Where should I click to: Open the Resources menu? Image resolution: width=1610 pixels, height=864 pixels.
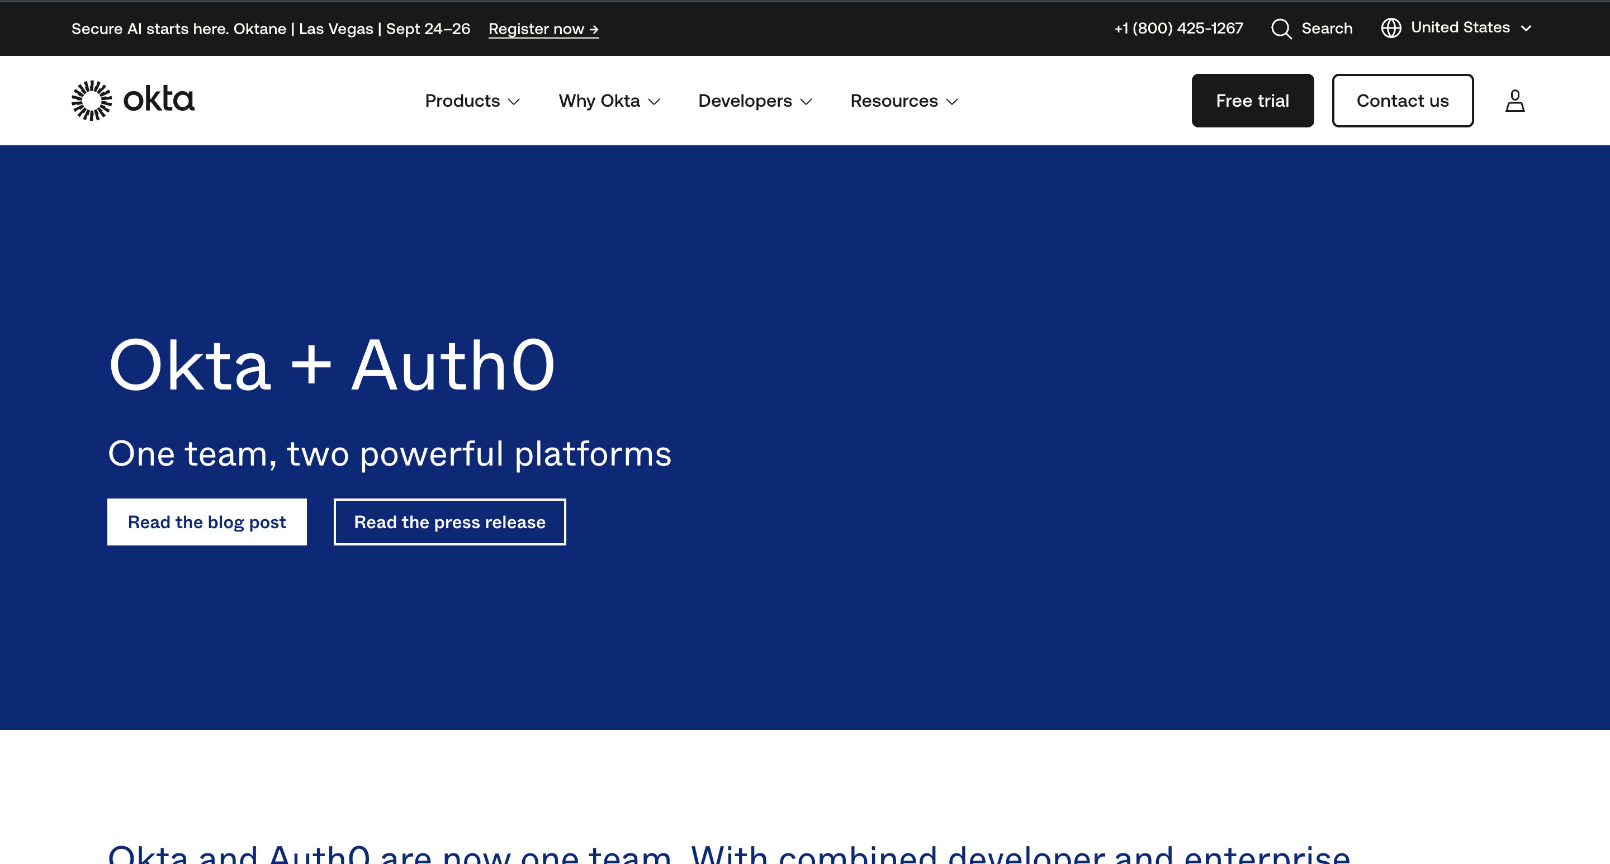[894, 101]
